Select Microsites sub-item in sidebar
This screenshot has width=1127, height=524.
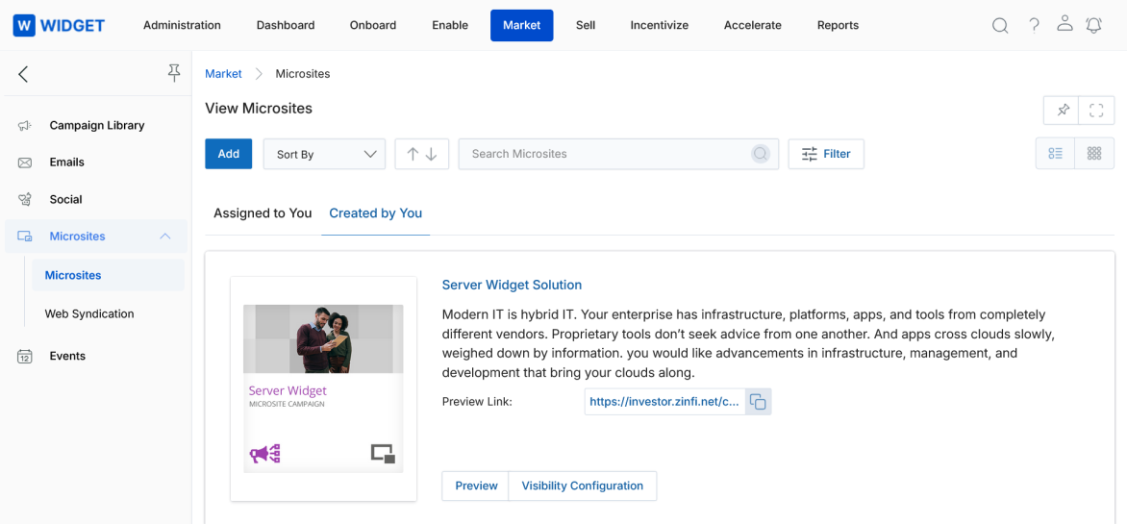coord(108,275)
